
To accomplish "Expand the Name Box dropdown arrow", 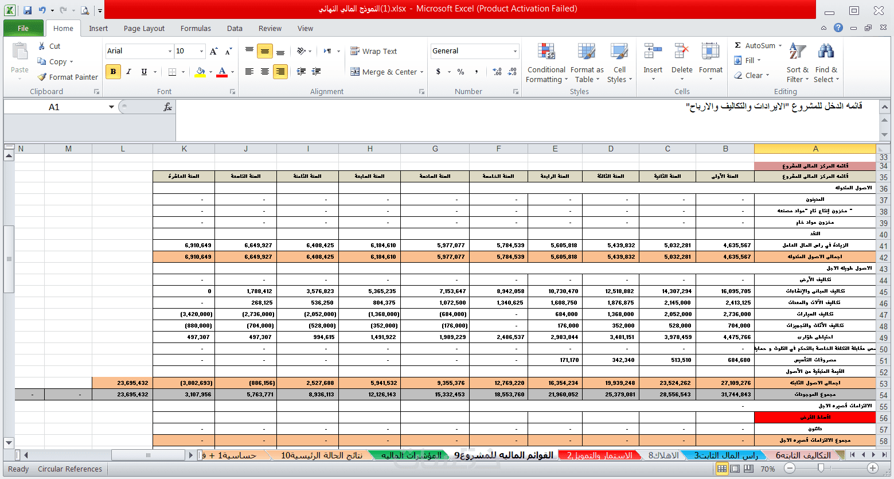I will [x=111, y=107].
